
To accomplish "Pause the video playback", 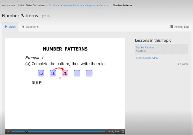I will click(8, 131).
